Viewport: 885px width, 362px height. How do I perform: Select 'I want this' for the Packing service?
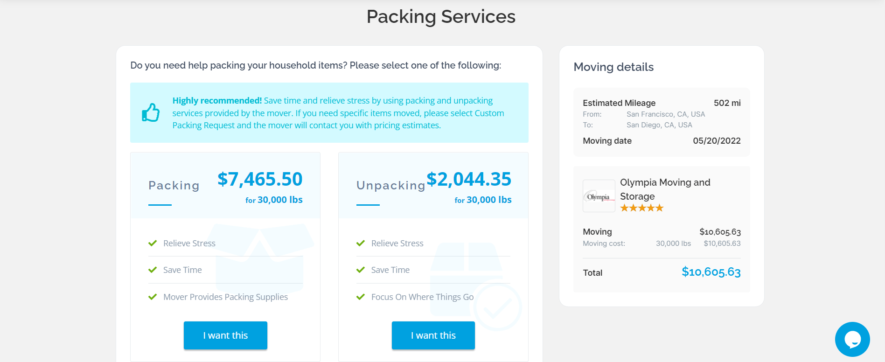225,335
